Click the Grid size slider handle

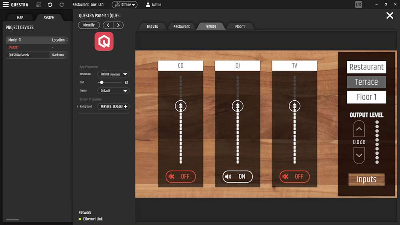click(x=102, y=82)
